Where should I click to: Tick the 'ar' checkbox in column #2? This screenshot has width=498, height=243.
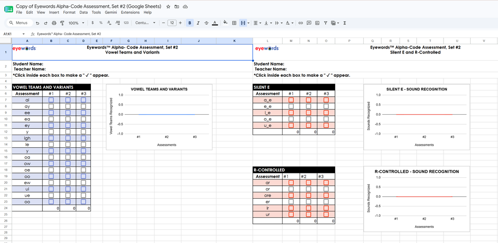click(x=308, y=183)
